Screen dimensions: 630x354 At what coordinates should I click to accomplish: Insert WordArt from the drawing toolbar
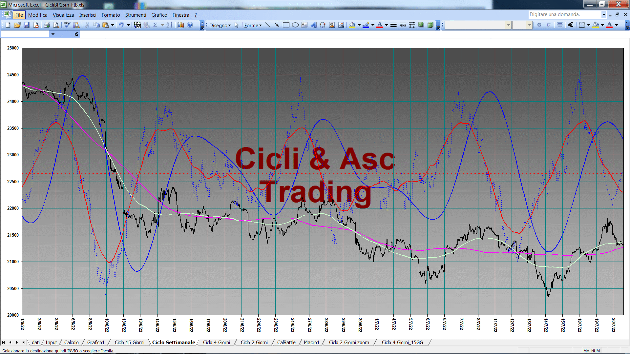(313, 25)
